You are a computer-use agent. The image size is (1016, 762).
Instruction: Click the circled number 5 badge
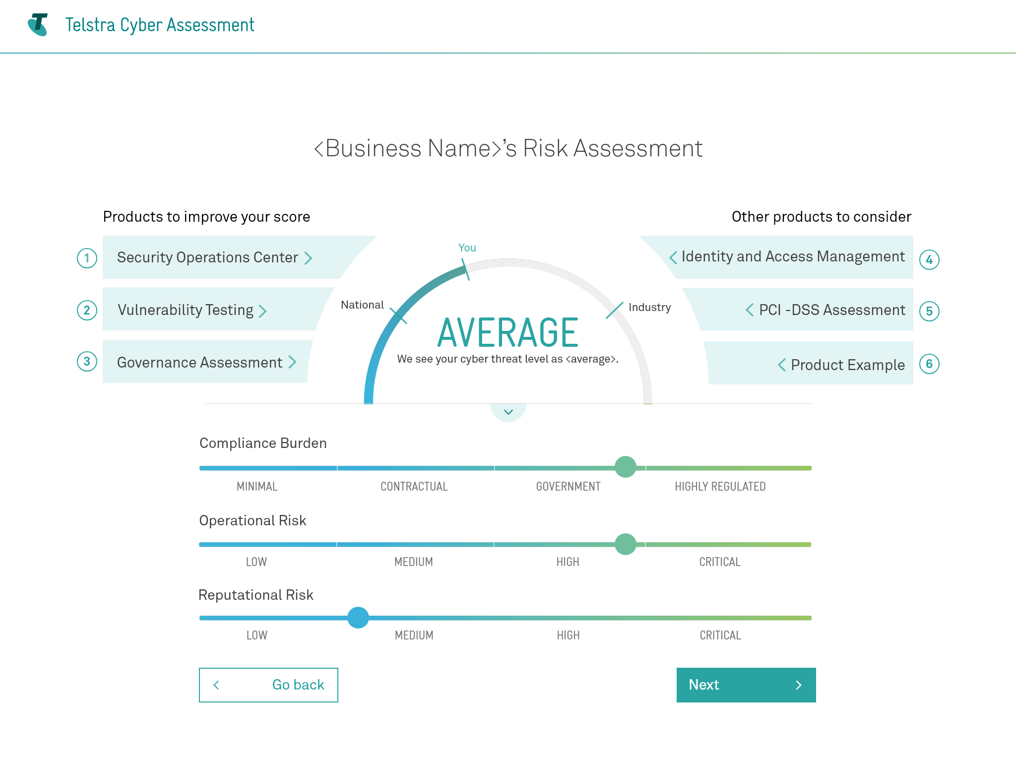click(929, 312)
